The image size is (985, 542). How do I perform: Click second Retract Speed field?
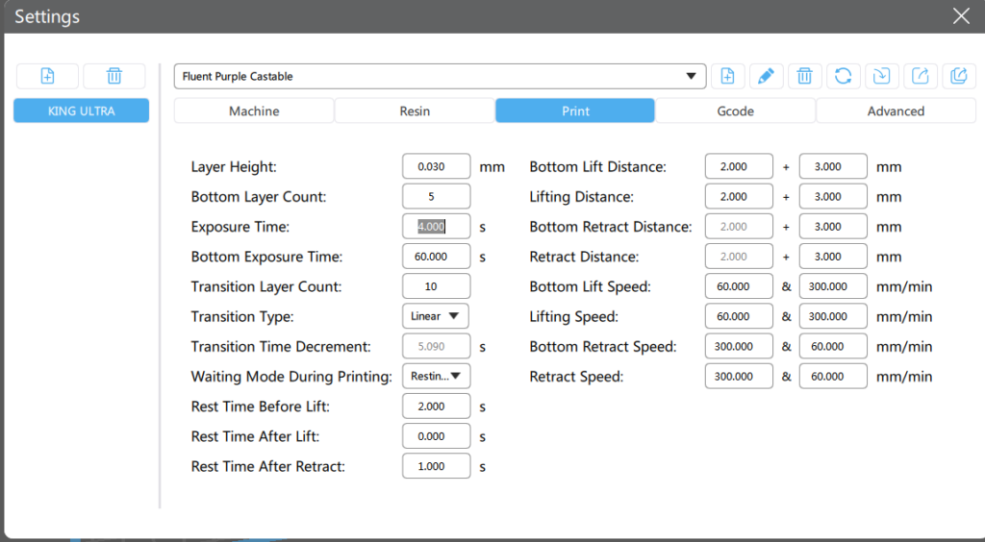click(x=833, y=377)
